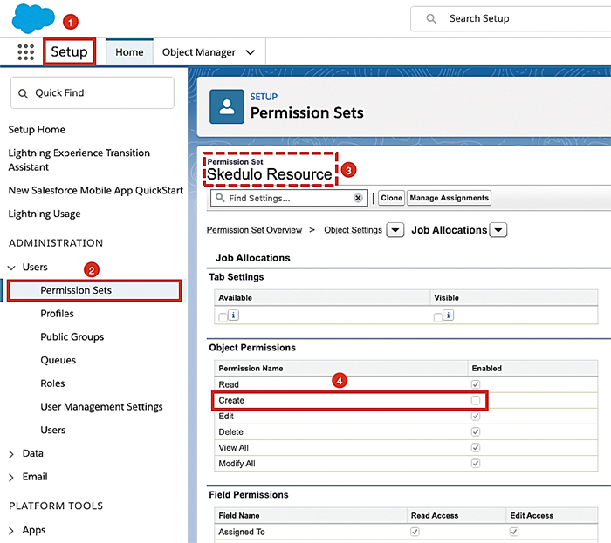Switch to the Home tab
611x543 pixels.
coord(129,52)
